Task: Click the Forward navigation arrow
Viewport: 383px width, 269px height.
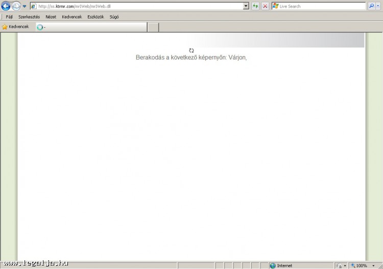Action: [x=16, y=6]
